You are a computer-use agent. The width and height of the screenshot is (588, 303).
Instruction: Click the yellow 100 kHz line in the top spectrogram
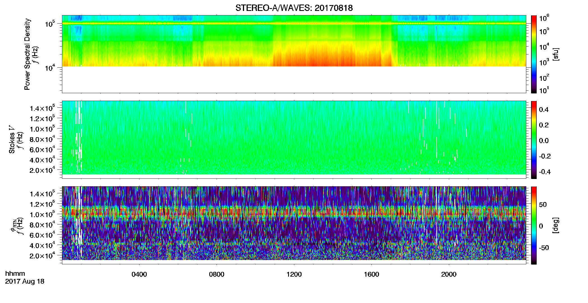tap(294, 24)
